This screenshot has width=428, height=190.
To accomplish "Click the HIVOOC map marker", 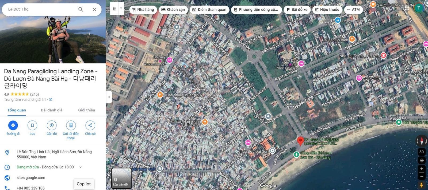I will tap(177, 27).
